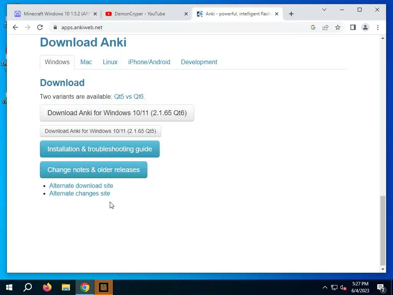Open the Development tab
Screen dimensions: 393x295
[199, 62]
